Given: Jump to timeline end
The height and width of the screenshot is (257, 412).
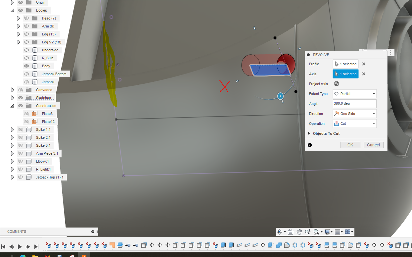Looking at the screenshot, I should click(36, 246).
